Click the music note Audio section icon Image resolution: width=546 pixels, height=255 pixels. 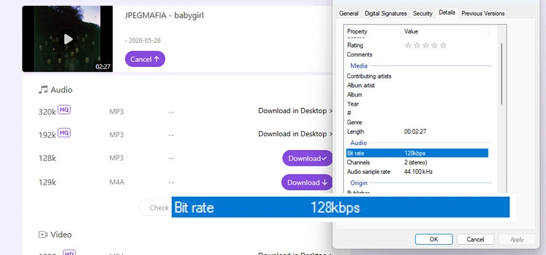[x=43, y=90]
